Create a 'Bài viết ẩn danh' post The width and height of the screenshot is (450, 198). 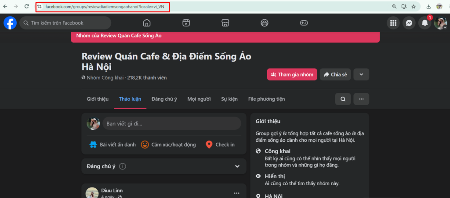pyautogui.click(x=112, y=145)
